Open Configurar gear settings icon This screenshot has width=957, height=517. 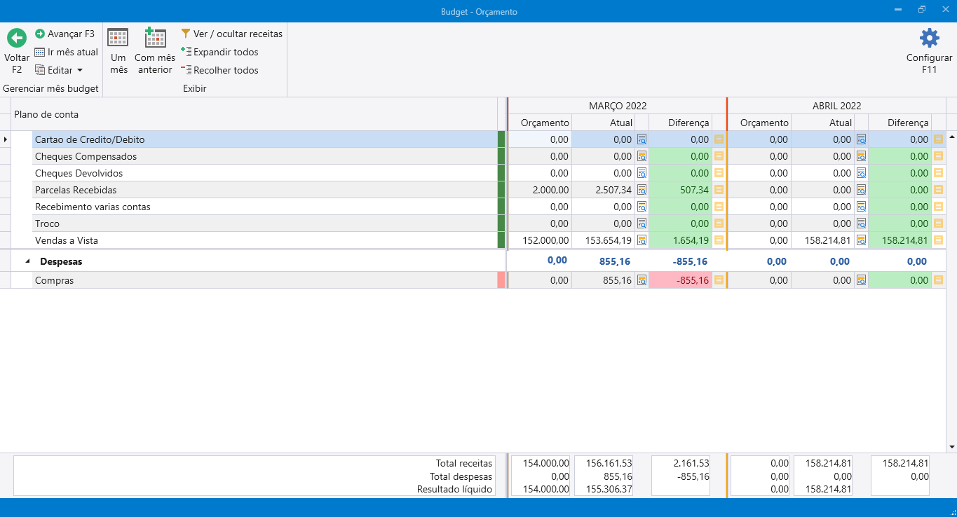pyautogui.click(x=929, y=39)
